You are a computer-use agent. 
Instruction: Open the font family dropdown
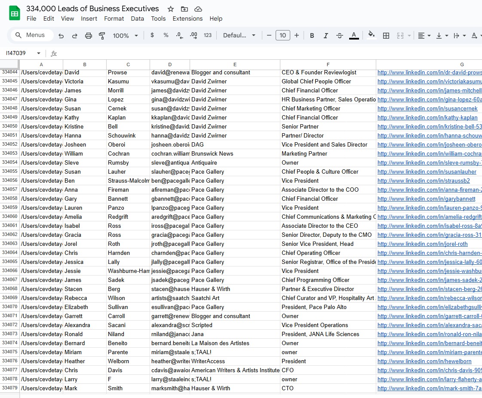pos(239,35)
